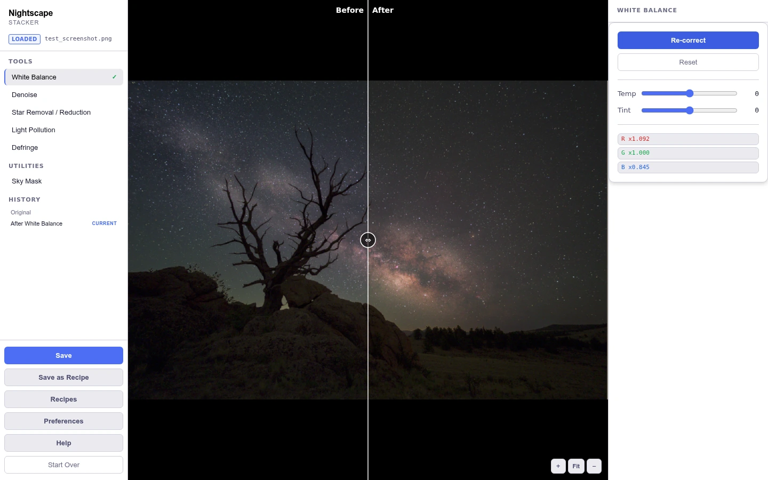Click the red channel multiplier x1.092

point(688,139)
